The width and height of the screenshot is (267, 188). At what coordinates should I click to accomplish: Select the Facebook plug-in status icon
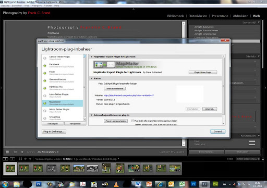(45, 66)
